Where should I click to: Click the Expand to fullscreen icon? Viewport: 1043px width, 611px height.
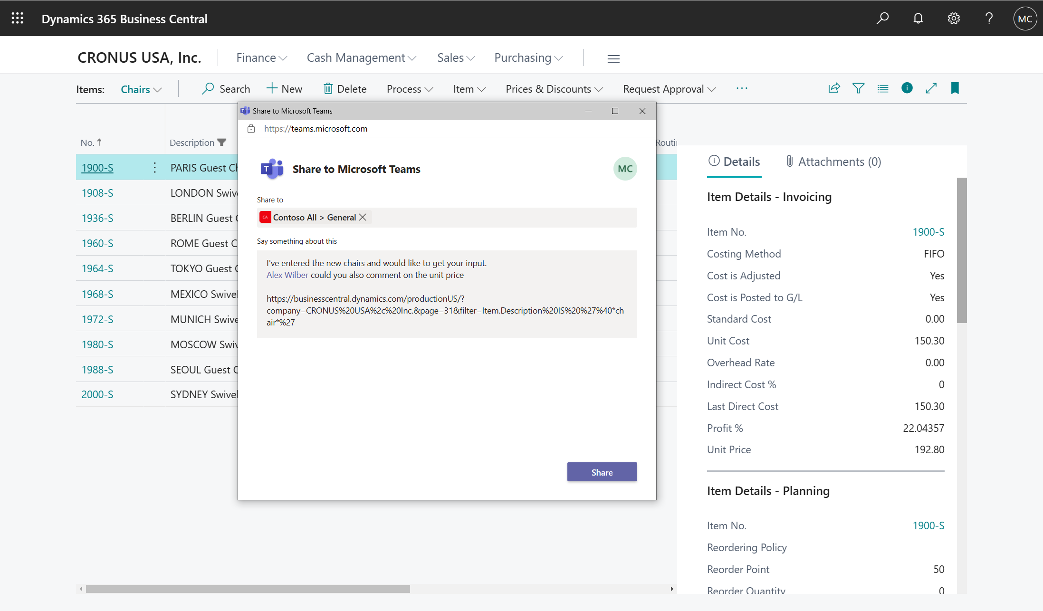pyautogui.click(x=931, y=88)
